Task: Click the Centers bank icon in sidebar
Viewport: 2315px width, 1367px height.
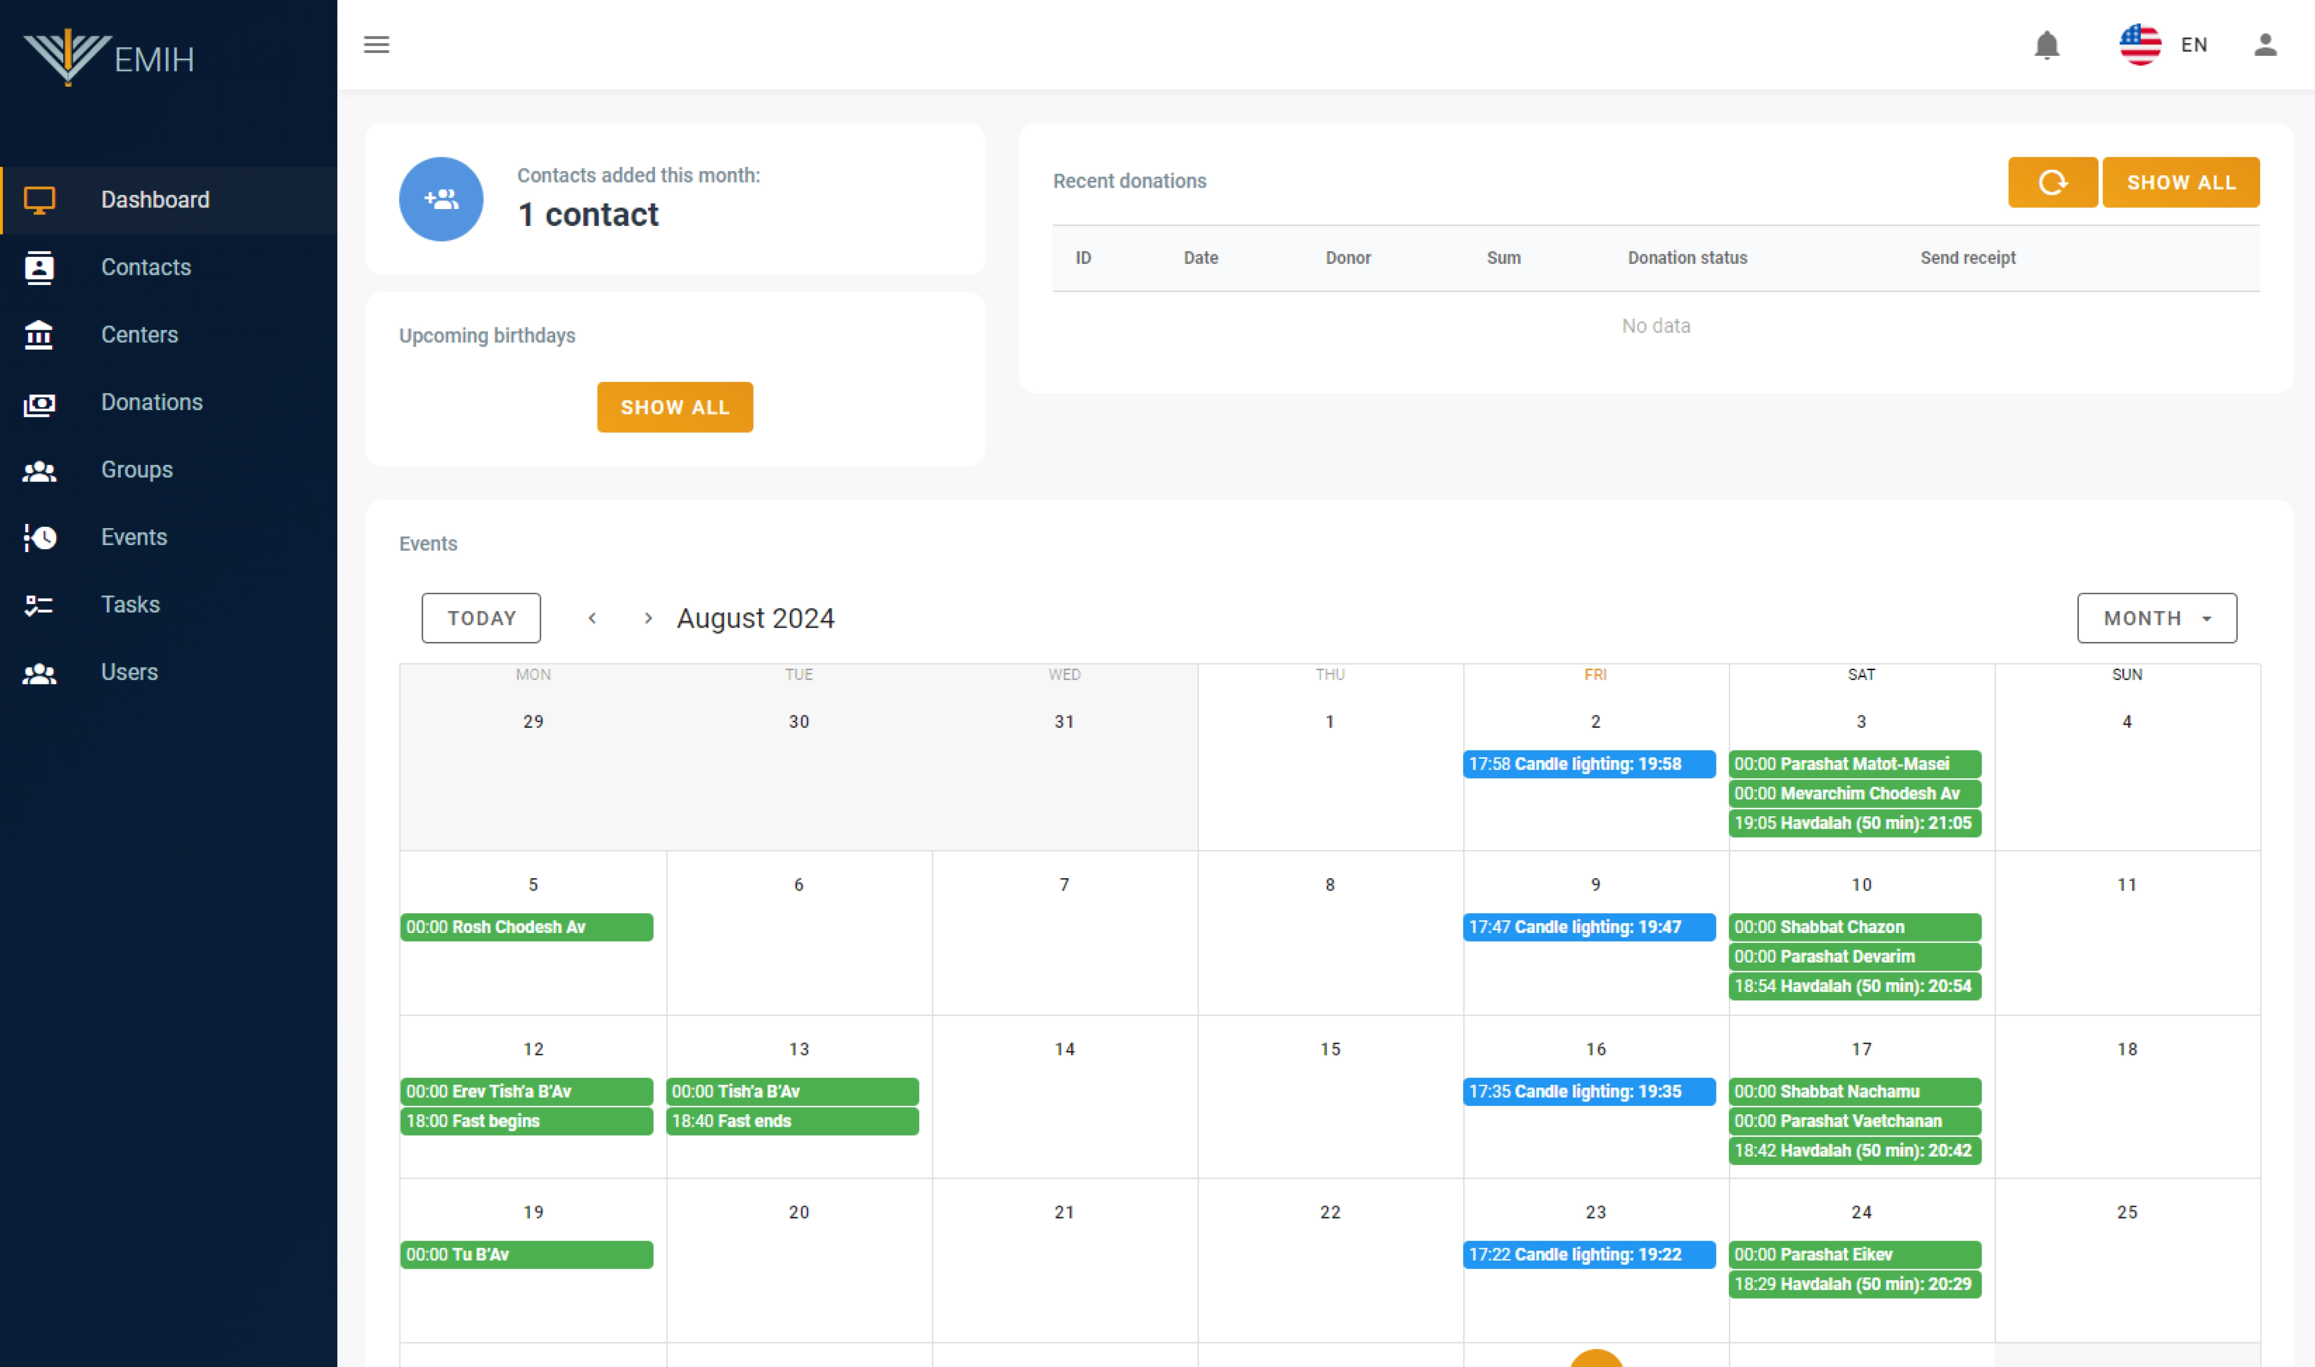Action: click(39, 334)
